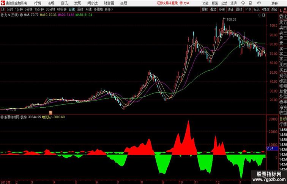Expand the 更多 periods dropdown
The width and height of the screenshot is (287, 184).
point(109,9)
